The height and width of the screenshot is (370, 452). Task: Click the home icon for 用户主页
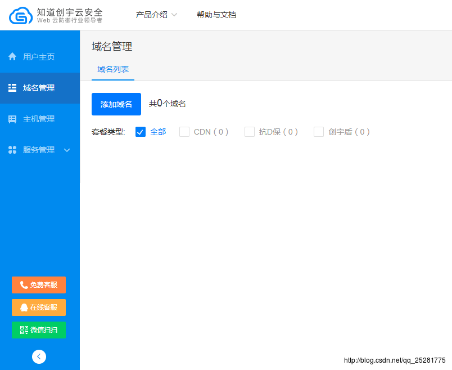coord(12,57)
